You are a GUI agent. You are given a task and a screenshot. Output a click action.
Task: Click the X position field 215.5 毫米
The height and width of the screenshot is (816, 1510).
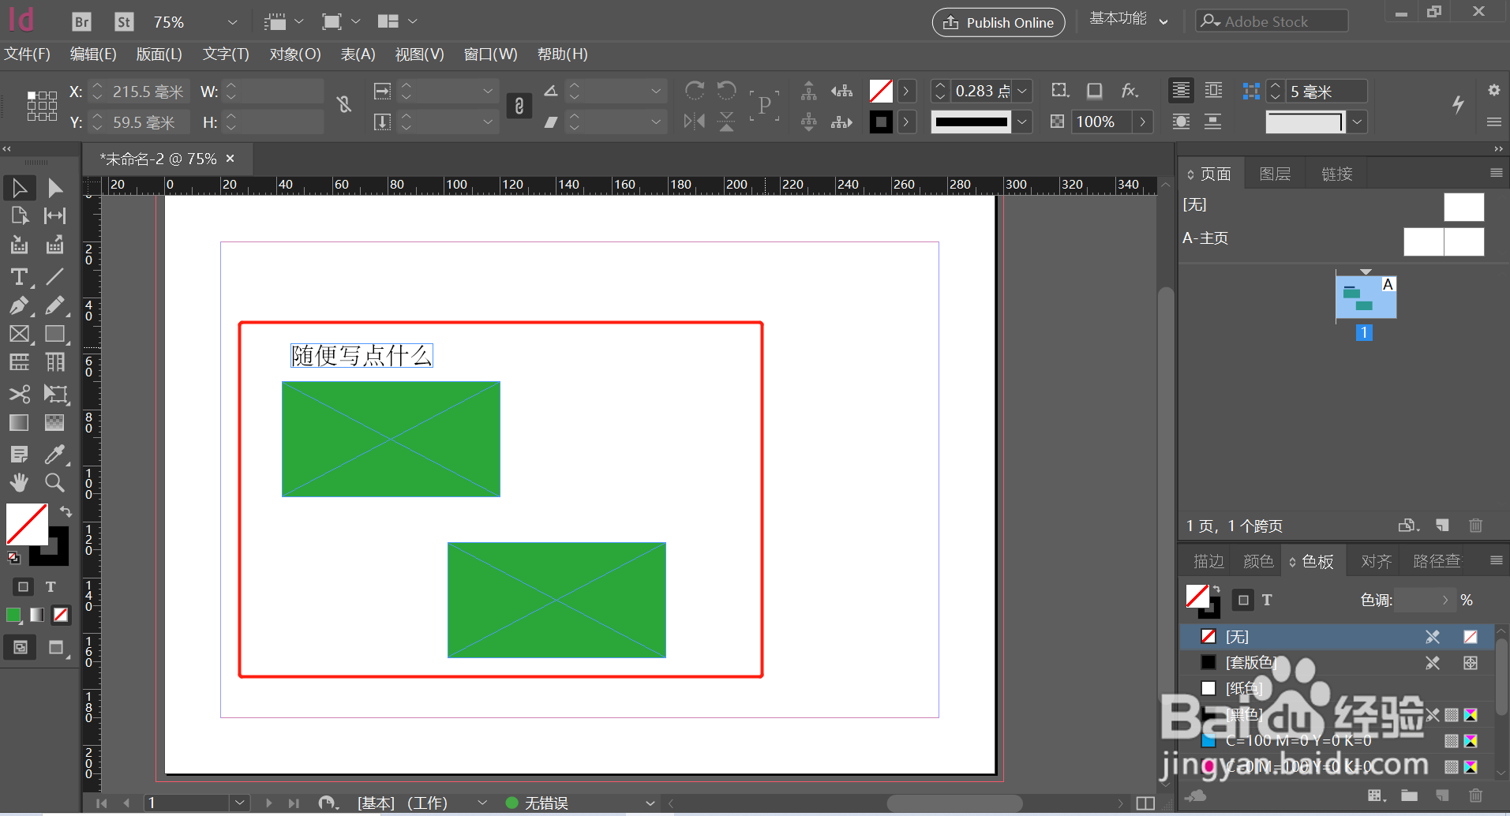coord(147,92)
